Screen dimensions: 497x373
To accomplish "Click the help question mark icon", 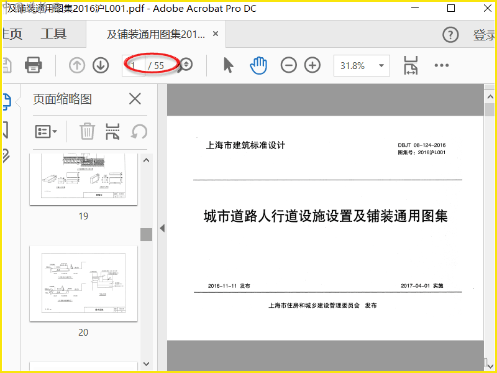I will tap(450, 35).
